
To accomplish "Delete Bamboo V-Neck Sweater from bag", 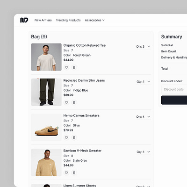I will pos(74,173).
